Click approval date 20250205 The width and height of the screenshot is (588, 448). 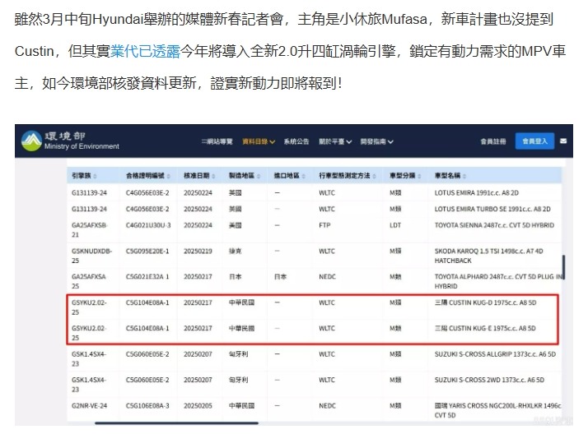(198, 406)
